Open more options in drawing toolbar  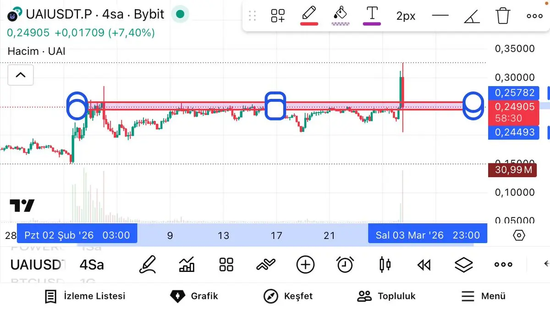point(534,16)
